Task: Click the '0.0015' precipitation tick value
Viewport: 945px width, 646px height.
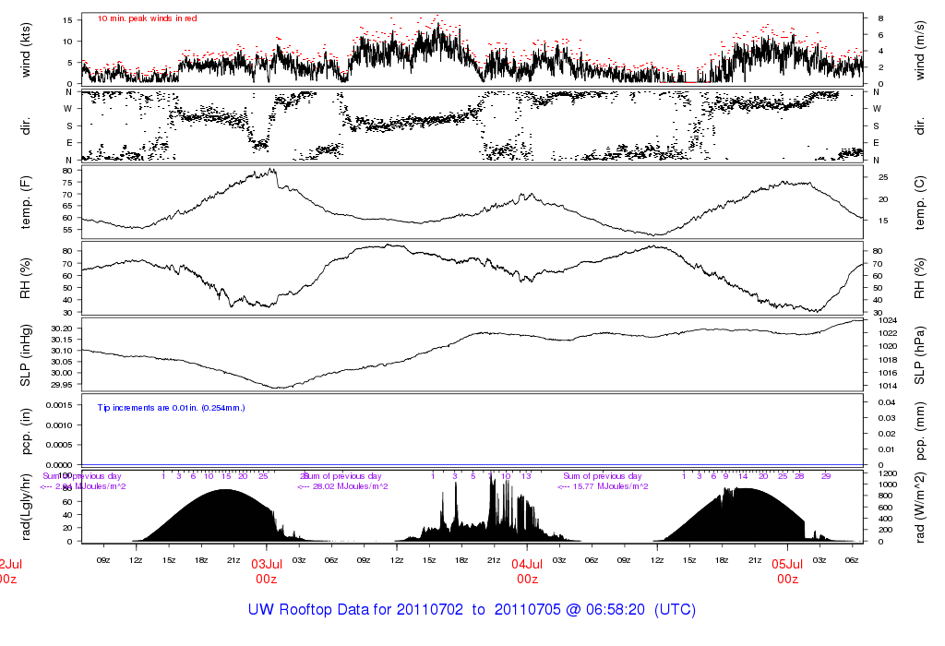Action: click(60, 405)
